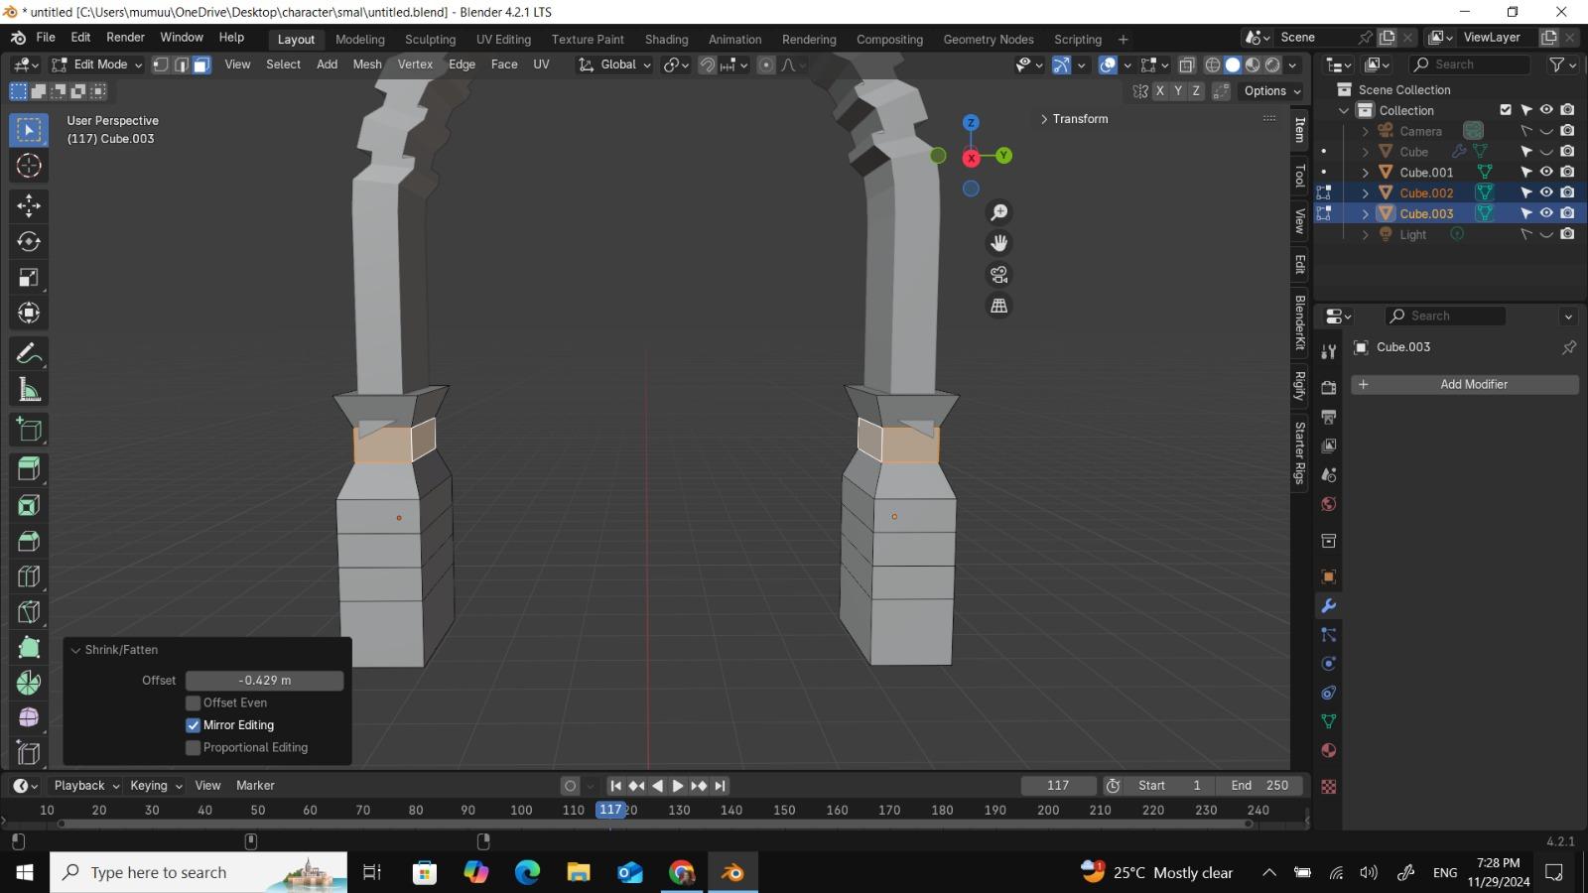Open the Edit Mode dropdown
The image size is (1588, 893).
(x=97, y=64)
